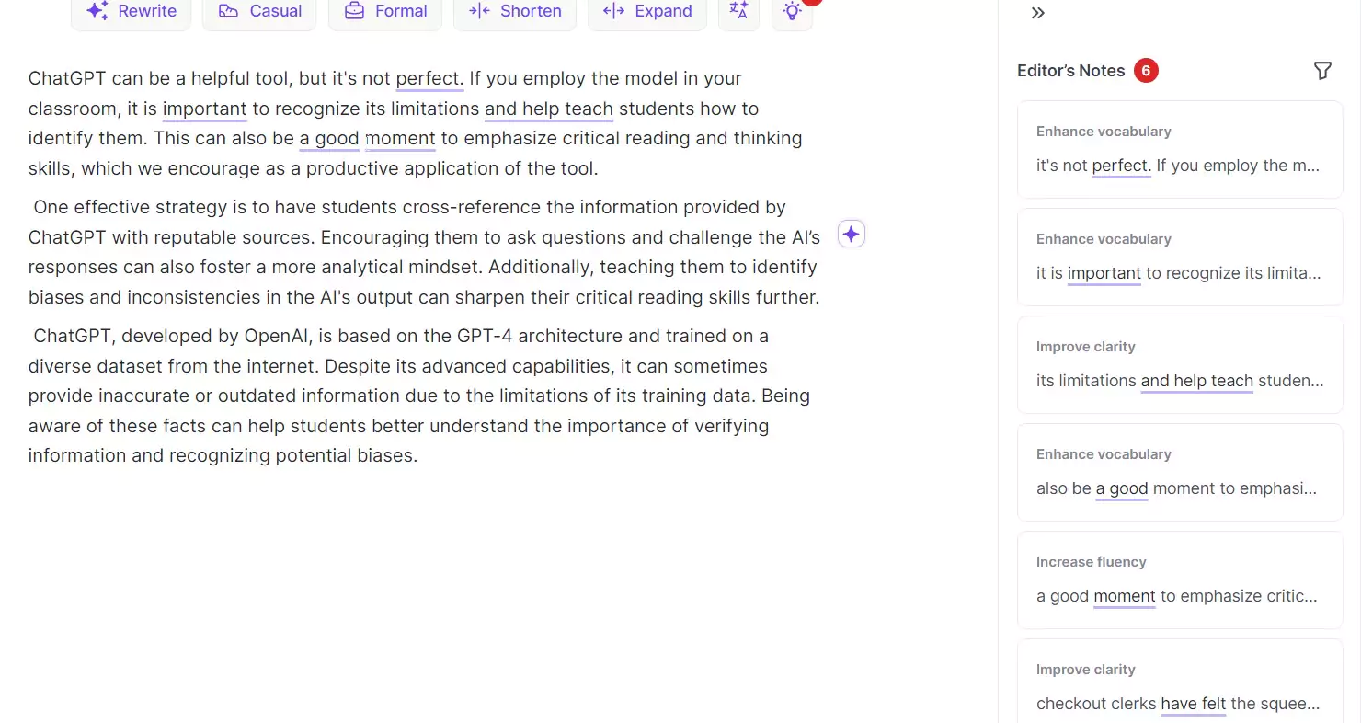Shorten the selected text
The image size is (1361, 723).
coord(515,12)
